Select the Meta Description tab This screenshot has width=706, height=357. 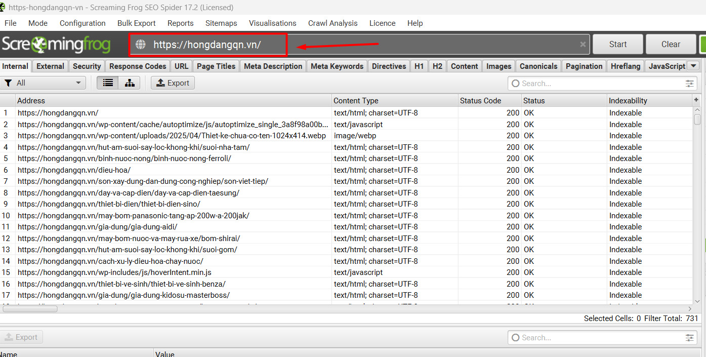[x=273, y=66]
